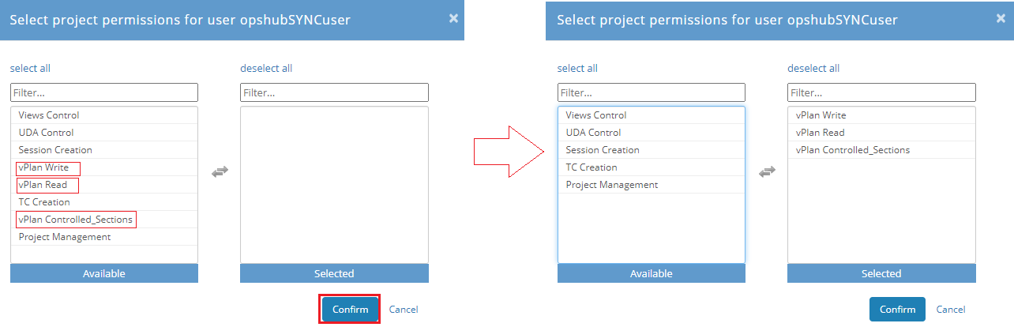Image resolution: width=1014 pixels, height=327 pixels.
Task: Pick 'Project Management' in right dialog's list
Action: click(612, 185)
